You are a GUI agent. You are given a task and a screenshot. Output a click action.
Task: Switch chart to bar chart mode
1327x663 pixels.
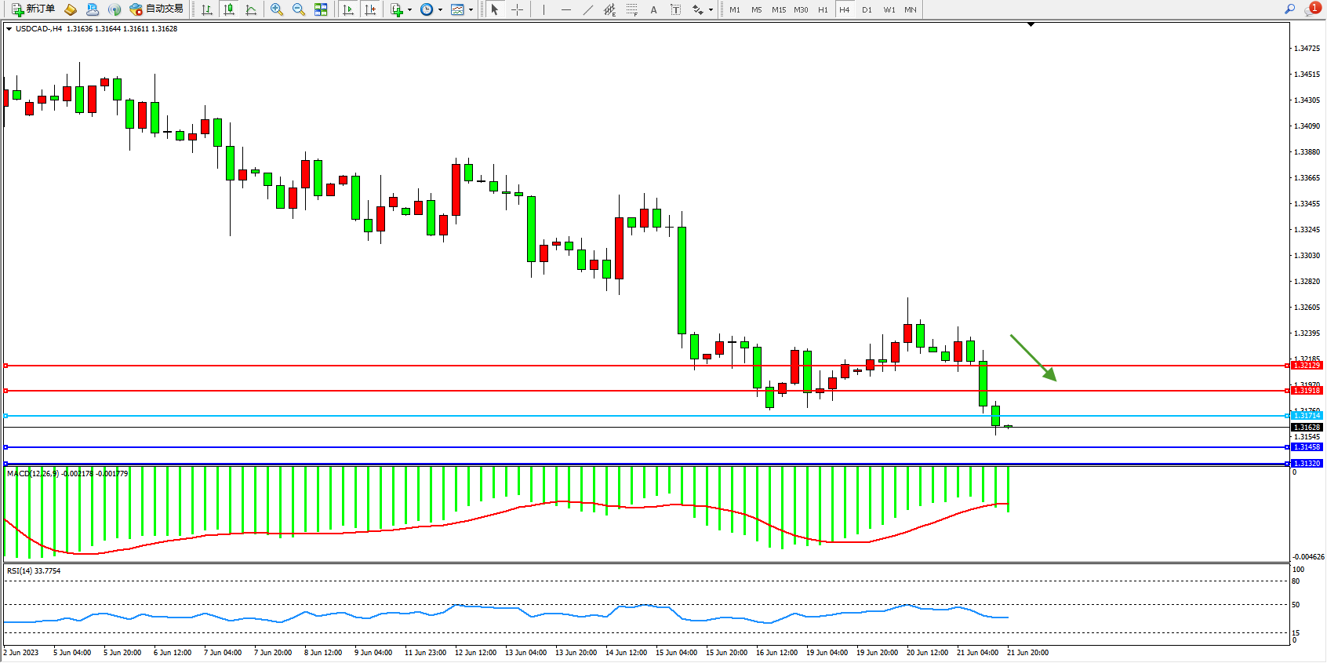point(207,9)
